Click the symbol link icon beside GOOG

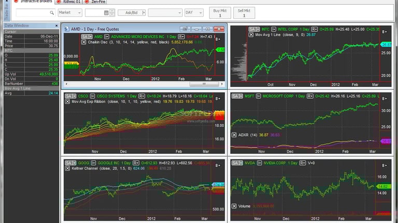93,163
